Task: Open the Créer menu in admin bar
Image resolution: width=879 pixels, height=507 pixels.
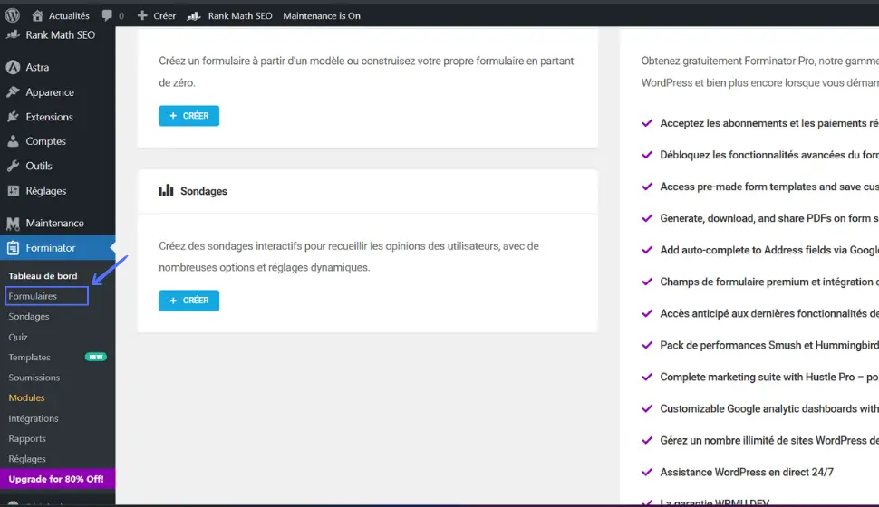Action: click(164, 15)
